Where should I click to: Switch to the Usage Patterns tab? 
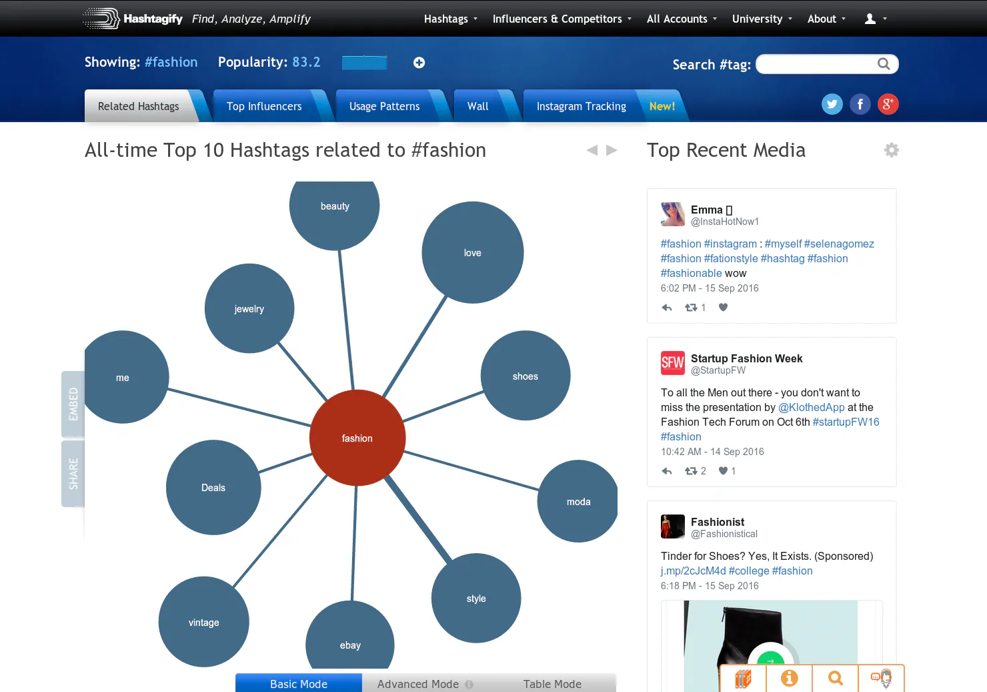click(385, 106)
